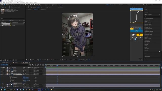
Task: Expand the Background layer row
Action: pyautogui.click(x=7, y=86)
